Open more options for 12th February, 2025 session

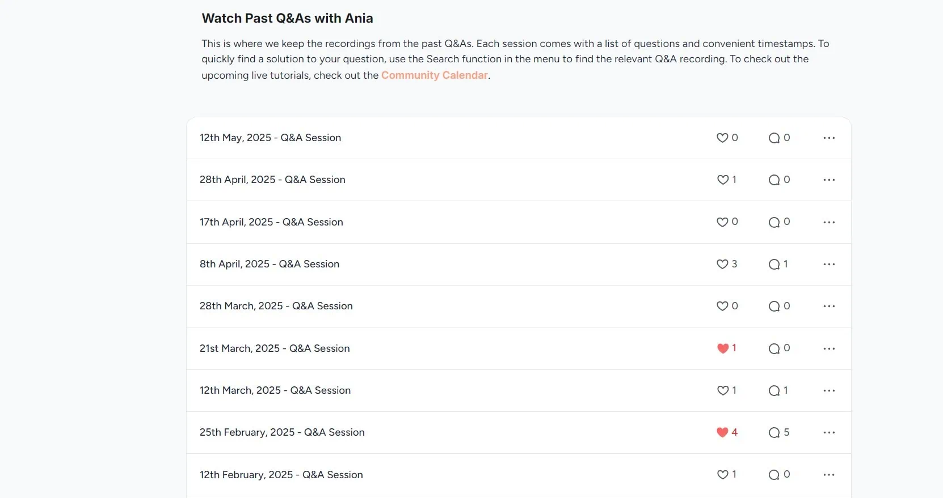pos(829,475)
